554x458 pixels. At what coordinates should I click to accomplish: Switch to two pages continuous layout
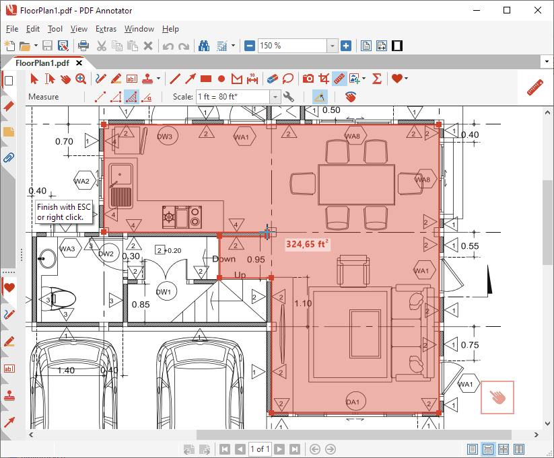pos(504,449)
